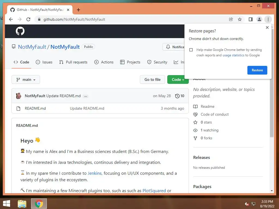This screenshot has height=209, width=279.
Task: Open the Code of conduct link
Action: pos(215,115)
